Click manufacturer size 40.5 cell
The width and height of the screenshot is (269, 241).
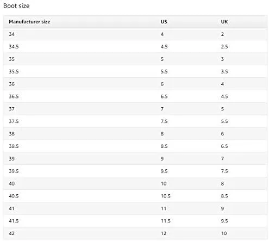click(x=14, y=196)
